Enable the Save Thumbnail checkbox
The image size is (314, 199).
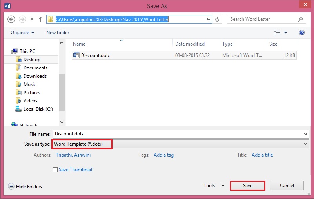[x=55, y=170]
